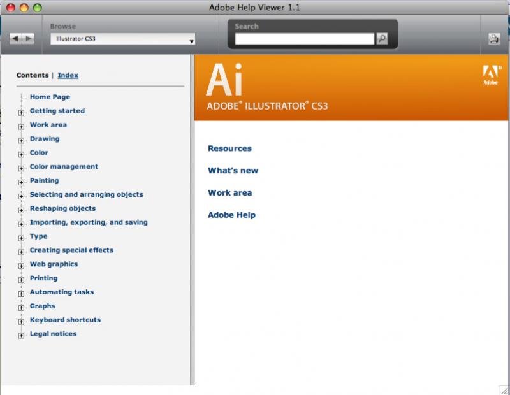Viewport: 510px width, 395px height.
Task: Click the green zoom window button
Action: click(38, 8)
